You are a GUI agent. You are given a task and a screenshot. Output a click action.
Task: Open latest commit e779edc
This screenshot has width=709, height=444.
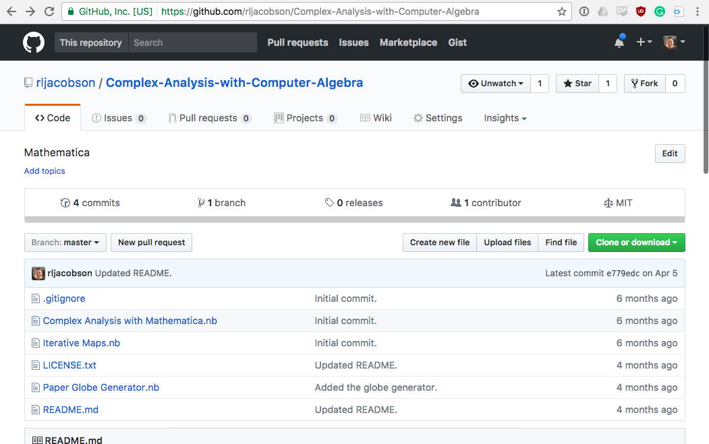623,274
